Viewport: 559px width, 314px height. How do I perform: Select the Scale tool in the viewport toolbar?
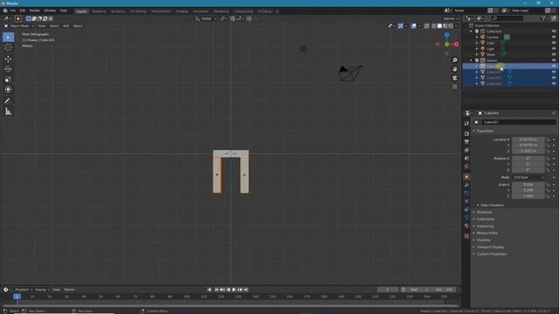(8, 79)
